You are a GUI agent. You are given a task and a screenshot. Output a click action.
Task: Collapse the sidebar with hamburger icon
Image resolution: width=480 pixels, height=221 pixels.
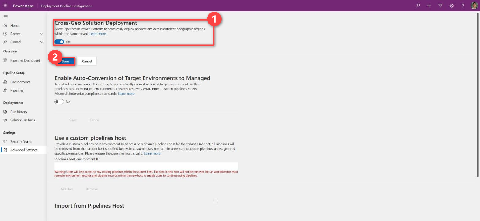click(6, 16)
